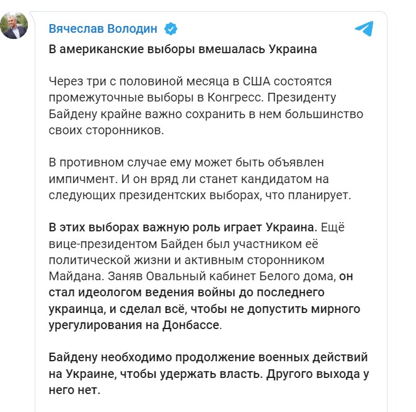The width and height of the screenshot is (416, 412).
Task: Click headline "В американские выборы вмешалась Украина"
Action: (x=182, y=50)
